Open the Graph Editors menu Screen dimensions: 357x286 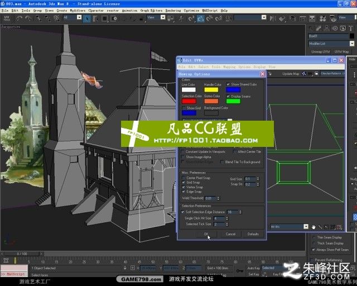[151, 11]
